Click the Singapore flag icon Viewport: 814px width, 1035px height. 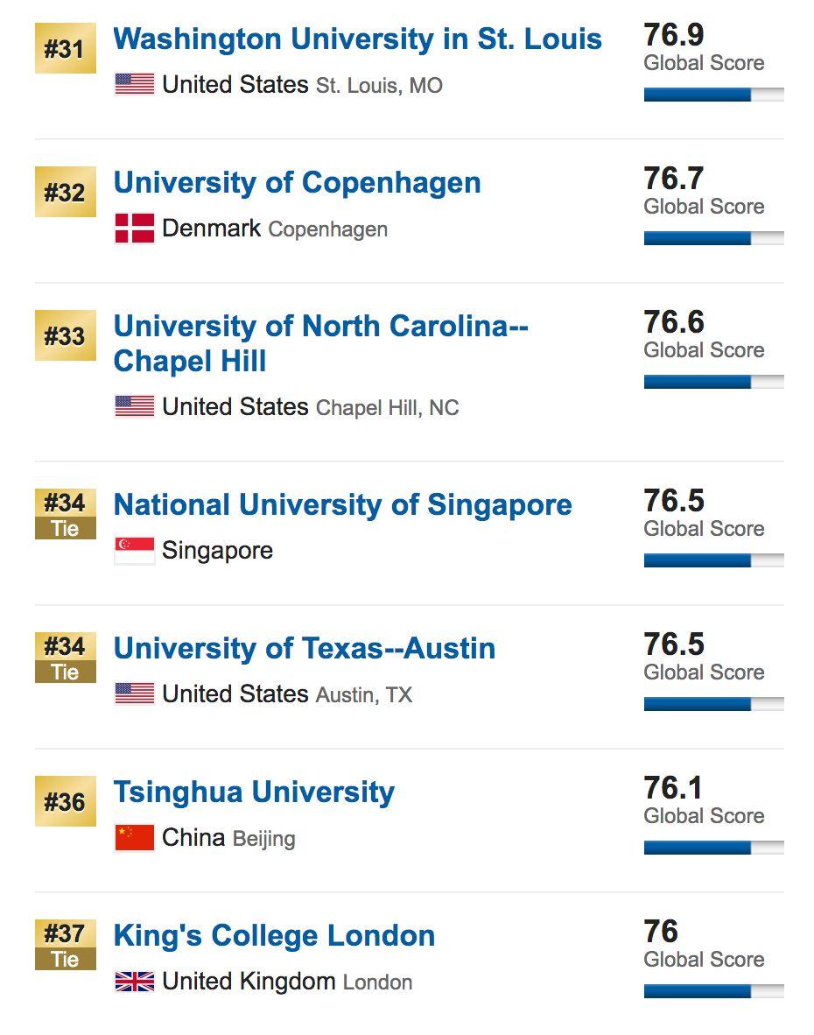pyautogui.click(x=135, y=551)
